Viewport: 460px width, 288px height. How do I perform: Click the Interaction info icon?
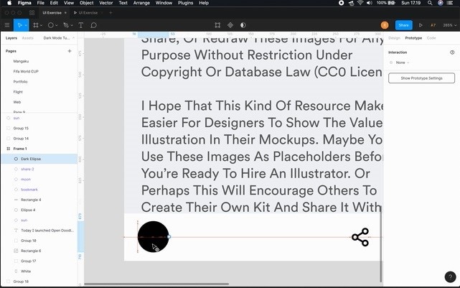pyautogui.click(x=452, y=52)
